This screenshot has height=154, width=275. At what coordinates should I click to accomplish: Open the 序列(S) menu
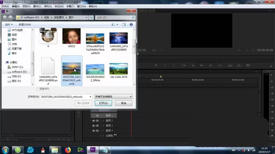point(48,6)
